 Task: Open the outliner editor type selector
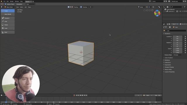click(164, 7)
